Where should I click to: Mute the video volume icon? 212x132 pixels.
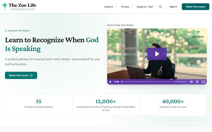[191, 82]
